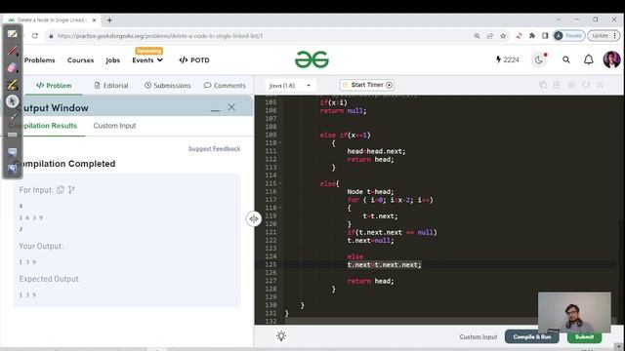Submit the solution
The height and width of the screenshot is (351, 625).
point(584,336)
